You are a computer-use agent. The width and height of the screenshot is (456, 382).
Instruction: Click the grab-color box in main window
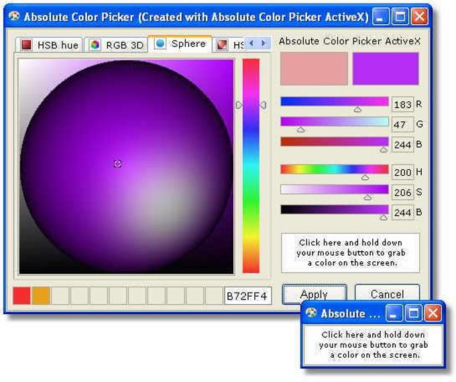tap(351, 252)
